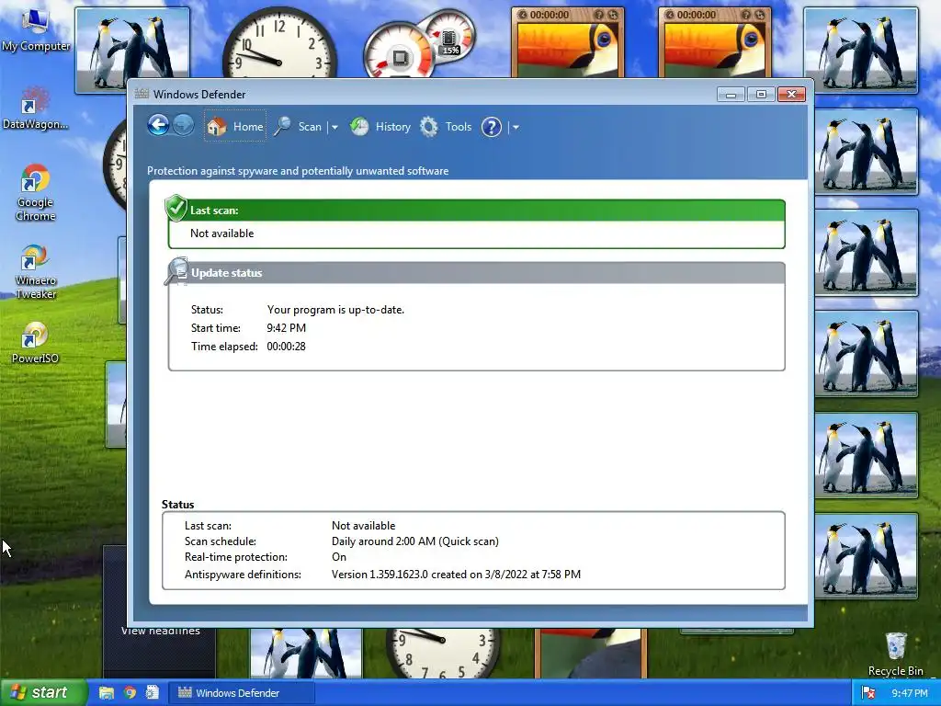
Task: Click the Update status magnifier icon
Action: tap(177, 271)
